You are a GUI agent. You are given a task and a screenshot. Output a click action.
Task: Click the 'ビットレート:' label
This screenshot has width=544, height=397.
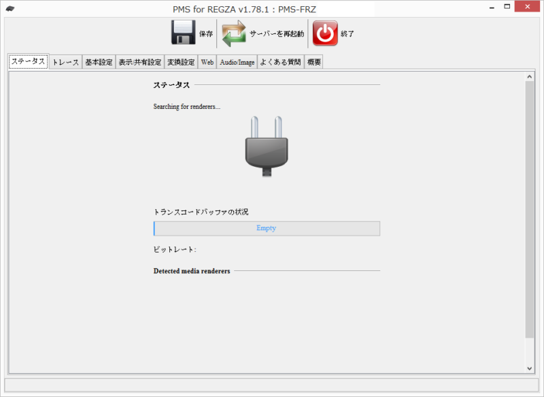175,249
